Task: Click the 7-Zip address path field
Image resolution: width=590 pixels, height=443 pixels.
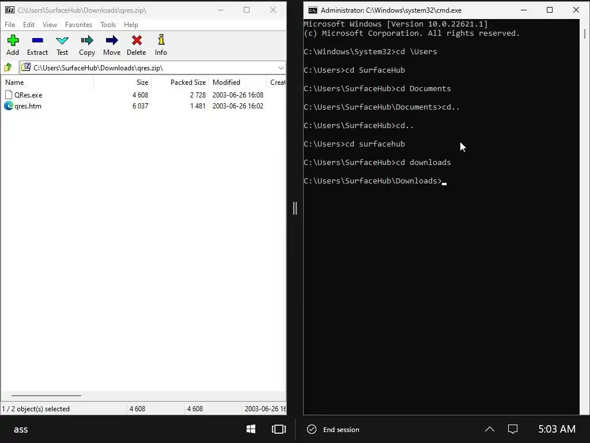Action: click(x=153, y=68)
